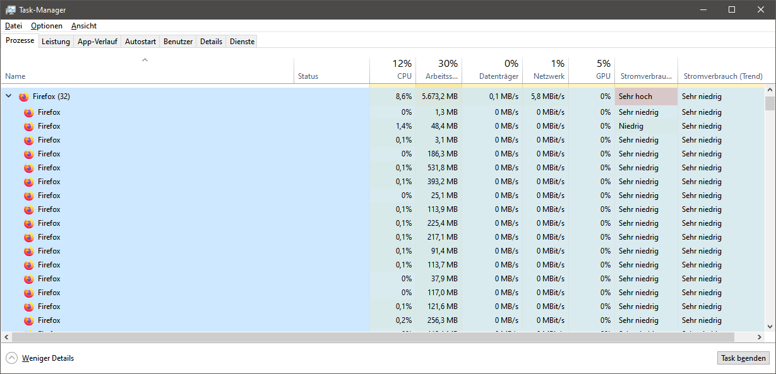Sort by the Arbeitsspeicher column header

(439, 70)
